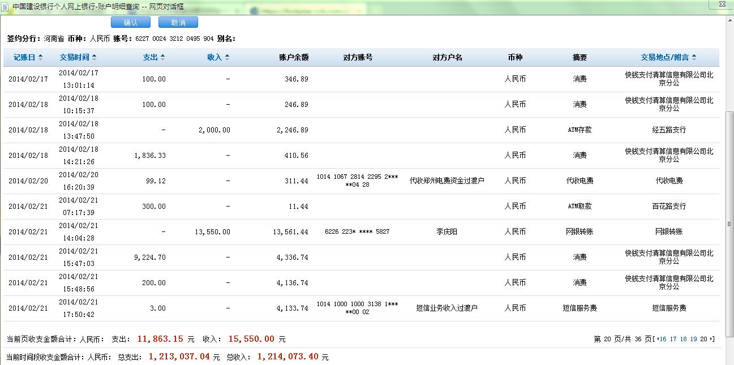Screen dimensions: 734x365
Task: Sort by 支出 column header
Action: [x=154, y=58]
